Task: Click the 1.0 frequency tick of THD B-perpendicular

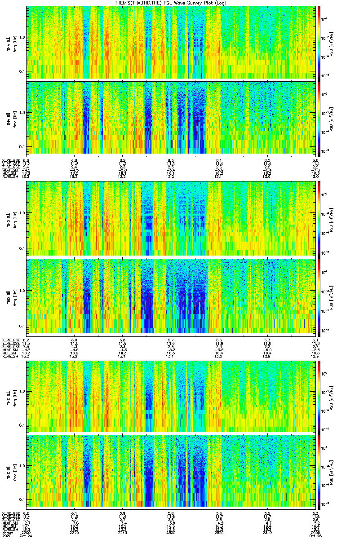Action: (x=22, y=213)
